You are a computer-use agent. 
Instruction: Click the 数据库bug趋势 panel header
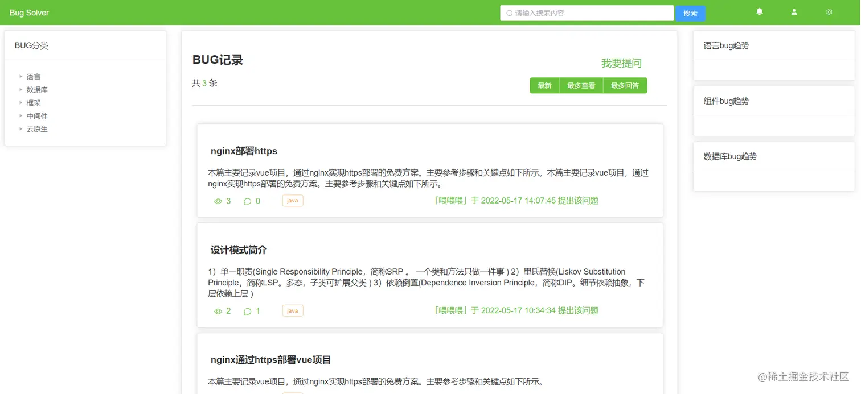coord(774,156)
